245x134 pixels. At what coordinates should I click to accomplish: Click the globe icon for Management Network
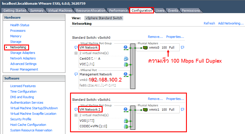126,75
